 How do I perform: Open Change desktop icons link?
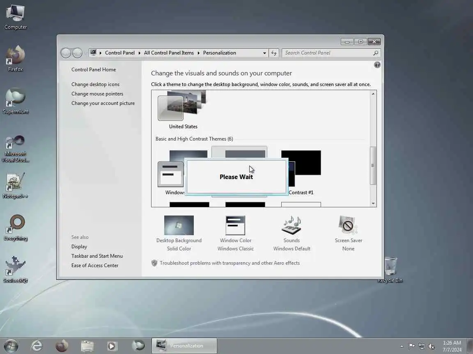95,84
